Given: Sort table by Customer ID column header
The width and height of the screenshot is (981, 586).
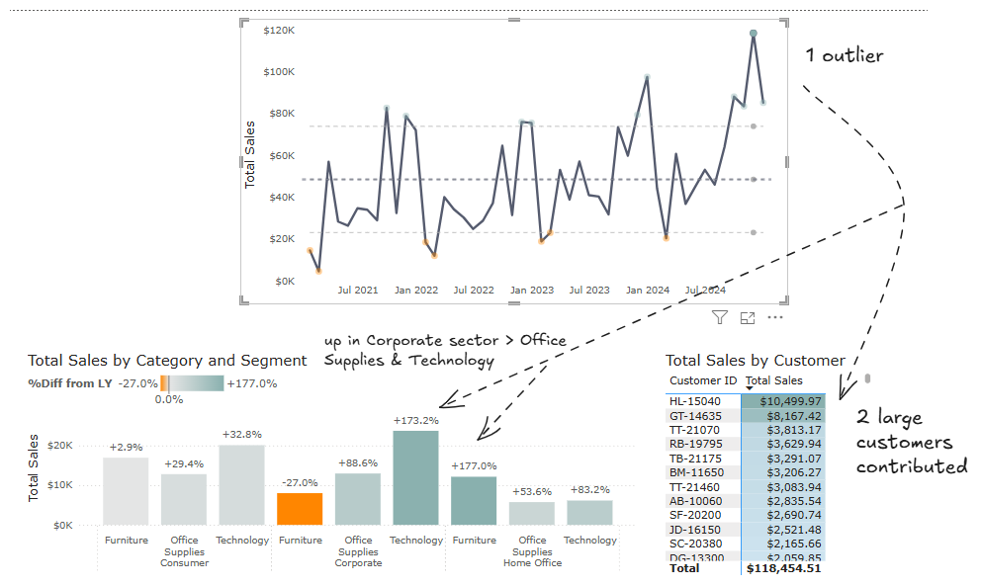Looking at the screenshot, I should [x=702, y=380].
